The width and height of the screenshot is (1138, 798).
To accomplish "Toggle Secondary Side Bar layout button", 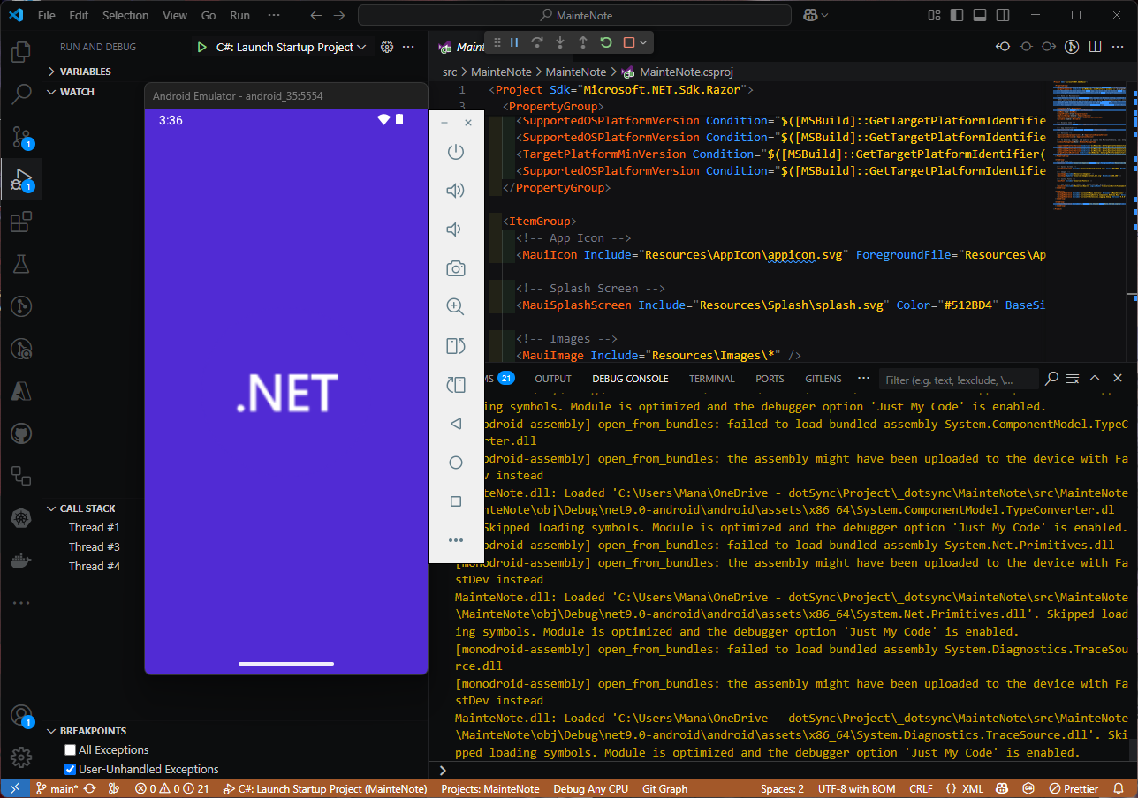I will click(x=1001, y=15).
